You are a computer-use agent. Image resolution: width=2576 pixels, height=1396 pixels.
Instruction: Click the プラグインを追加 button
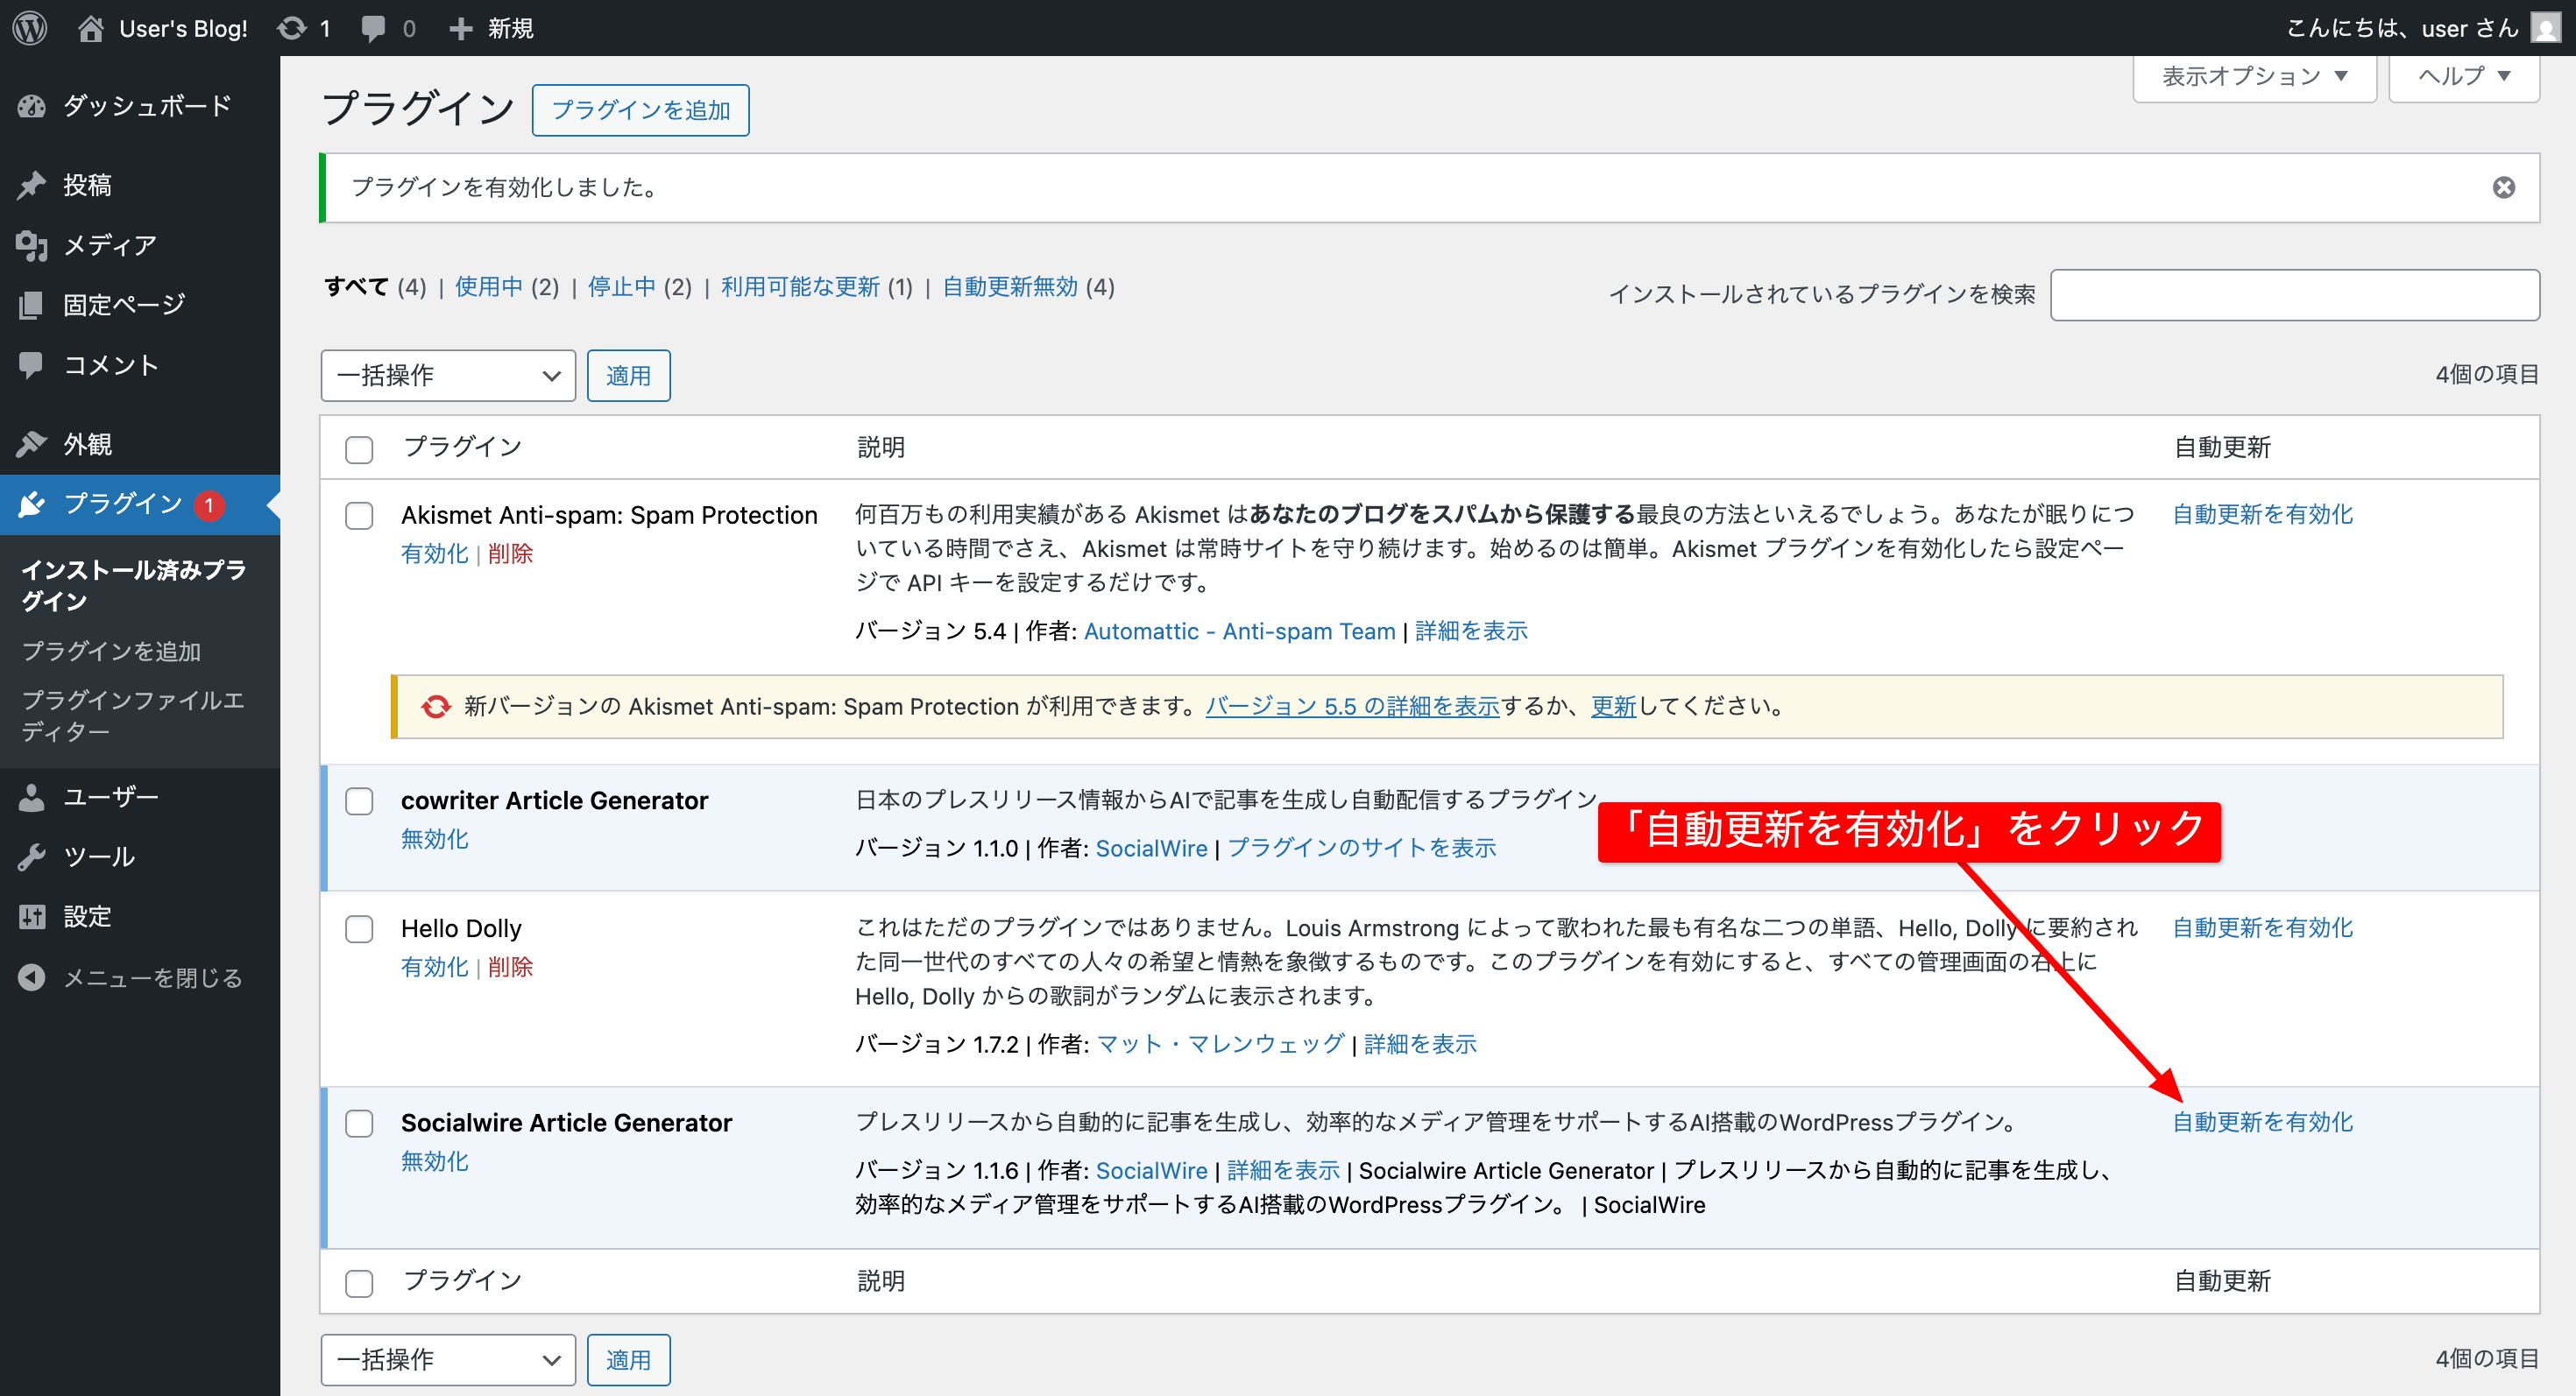641,110
